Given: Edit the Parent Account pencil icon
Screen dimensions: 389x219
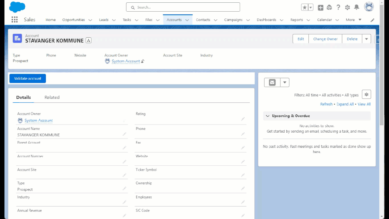Looking at the screenshot, I should point(124,147).
